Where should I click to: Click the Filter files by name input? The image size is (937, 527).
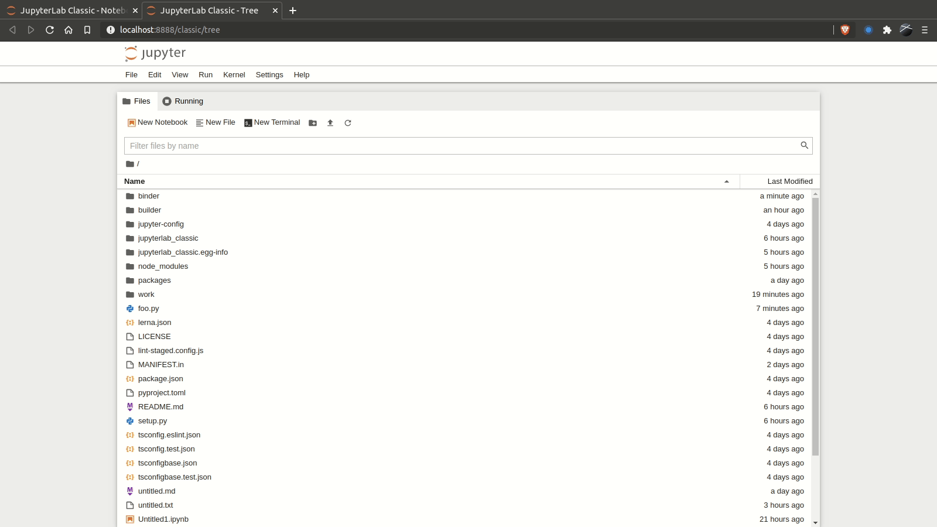coord(410,146)
